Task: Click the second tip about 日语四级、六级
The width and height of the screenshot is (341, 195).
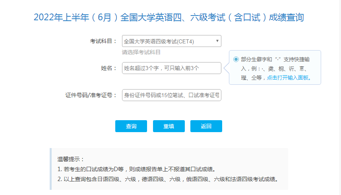Action: tap(167, 179)
